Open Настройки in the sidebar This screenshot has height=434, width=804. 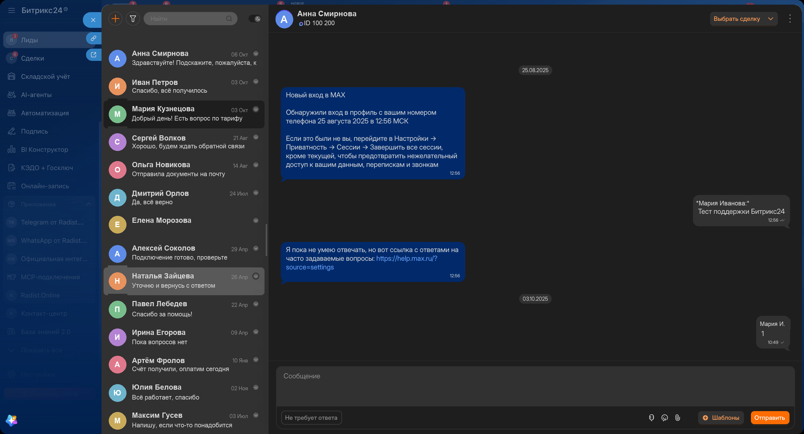50,374
